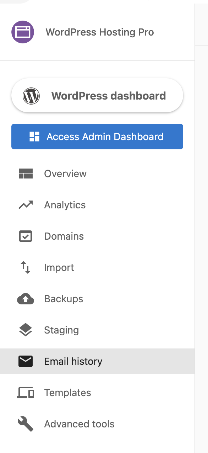Open the WordPress dashboard button
The width and height of the screenshot is (208, 453).
pyautogui.click(x=97, y=96)
